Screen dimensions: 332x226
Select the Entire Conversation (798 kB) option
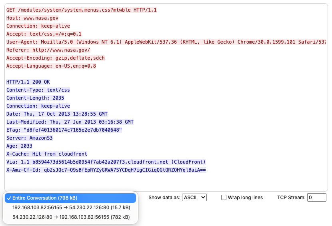(x=70, y=198)
